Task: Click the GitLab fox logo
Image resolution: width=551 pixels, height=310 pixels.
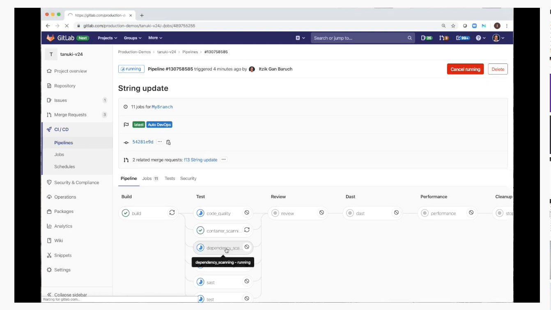Action: coord(50,38)
